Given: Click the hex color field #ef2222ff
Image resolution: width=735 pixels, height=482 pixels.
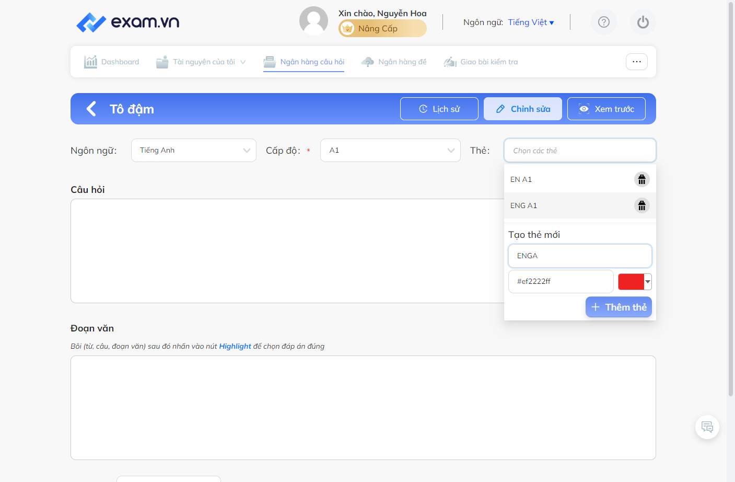Looking at the screenshot, I should [561, 281].
